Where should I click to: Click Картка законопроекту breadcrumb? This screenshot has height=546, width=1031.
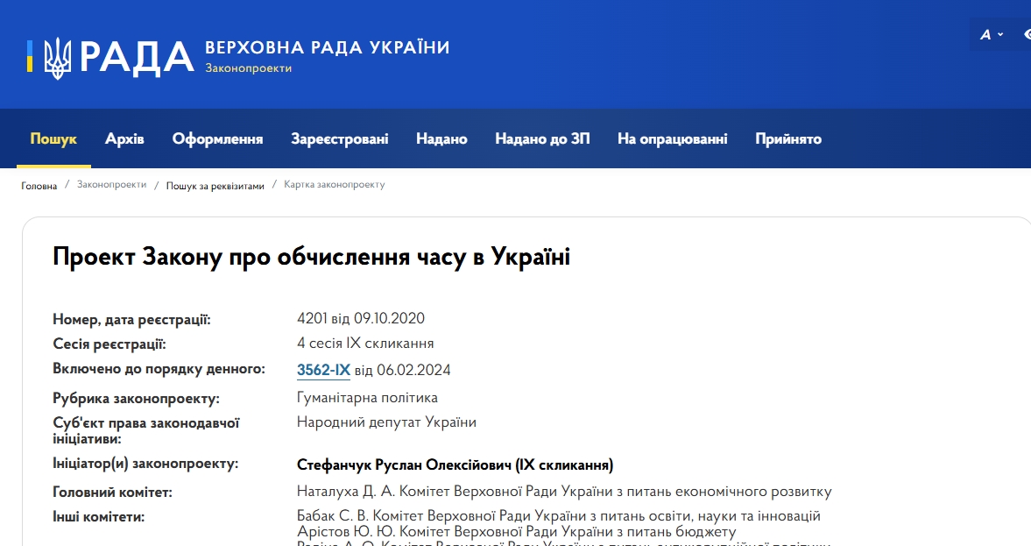(x=334, y=185)
